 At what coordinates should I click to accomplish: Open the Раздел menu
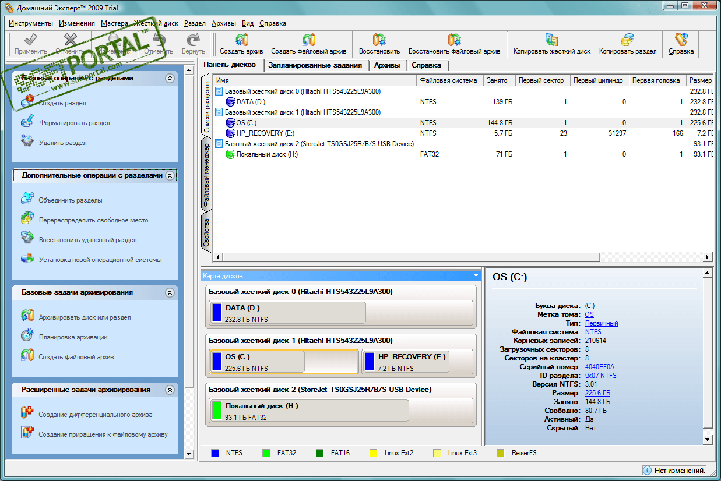pos(195,23)
